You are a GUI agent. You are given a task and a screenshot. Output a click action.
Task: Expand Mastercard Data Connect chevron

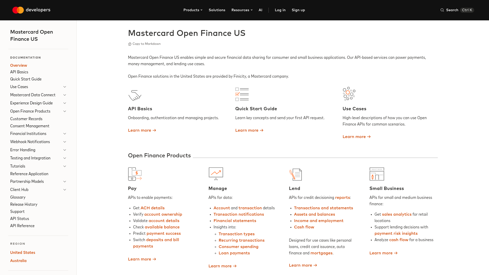(65, 95)
